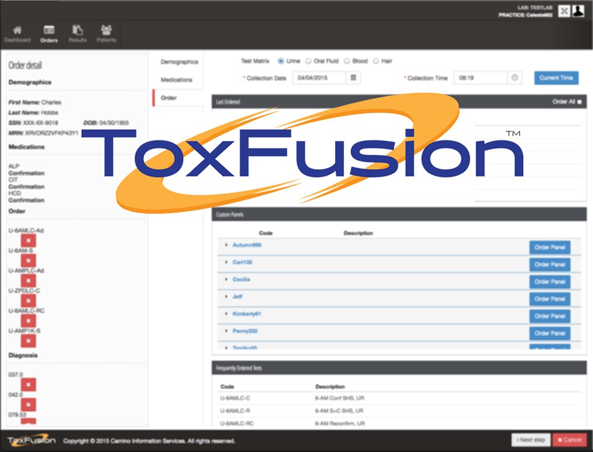Viewport: 593px width, 452px height.
Task: Expand the Cecilia custom panel
Action: (226, 279)
